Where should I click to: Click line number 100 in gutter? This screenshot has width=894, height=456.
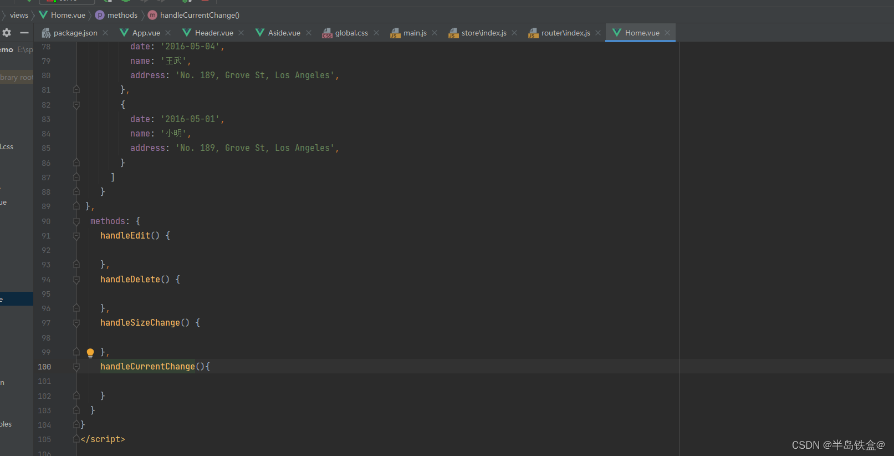coord(44,367)
